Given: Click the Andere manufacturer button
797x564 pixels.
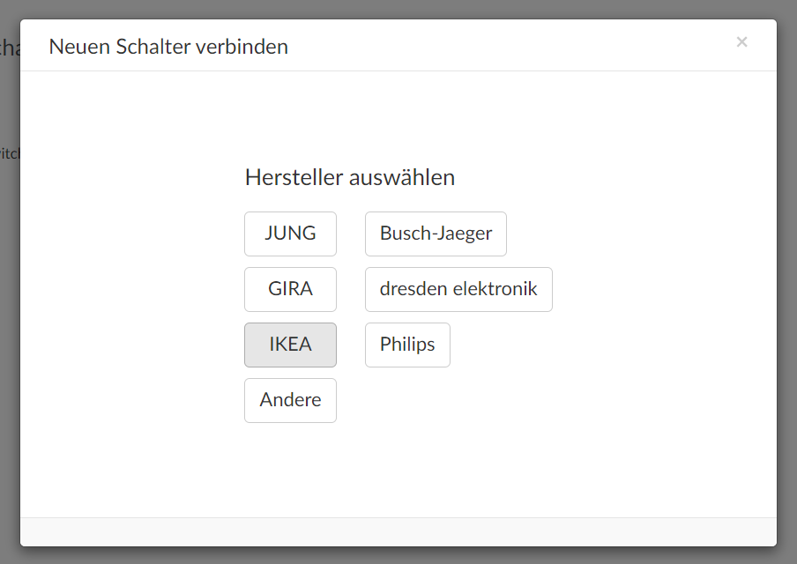Looking at the screenshot, I should tap(290, 400).
